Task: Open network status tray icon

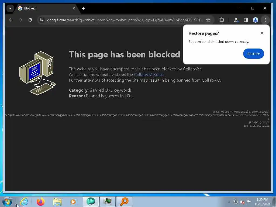Action: (x=236, y=202)
